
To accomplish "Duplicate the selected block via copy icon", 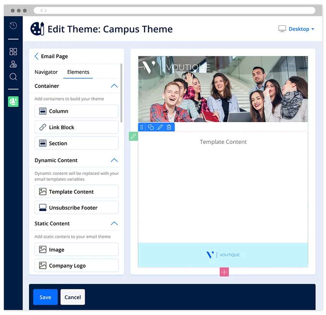I will 151,127.
